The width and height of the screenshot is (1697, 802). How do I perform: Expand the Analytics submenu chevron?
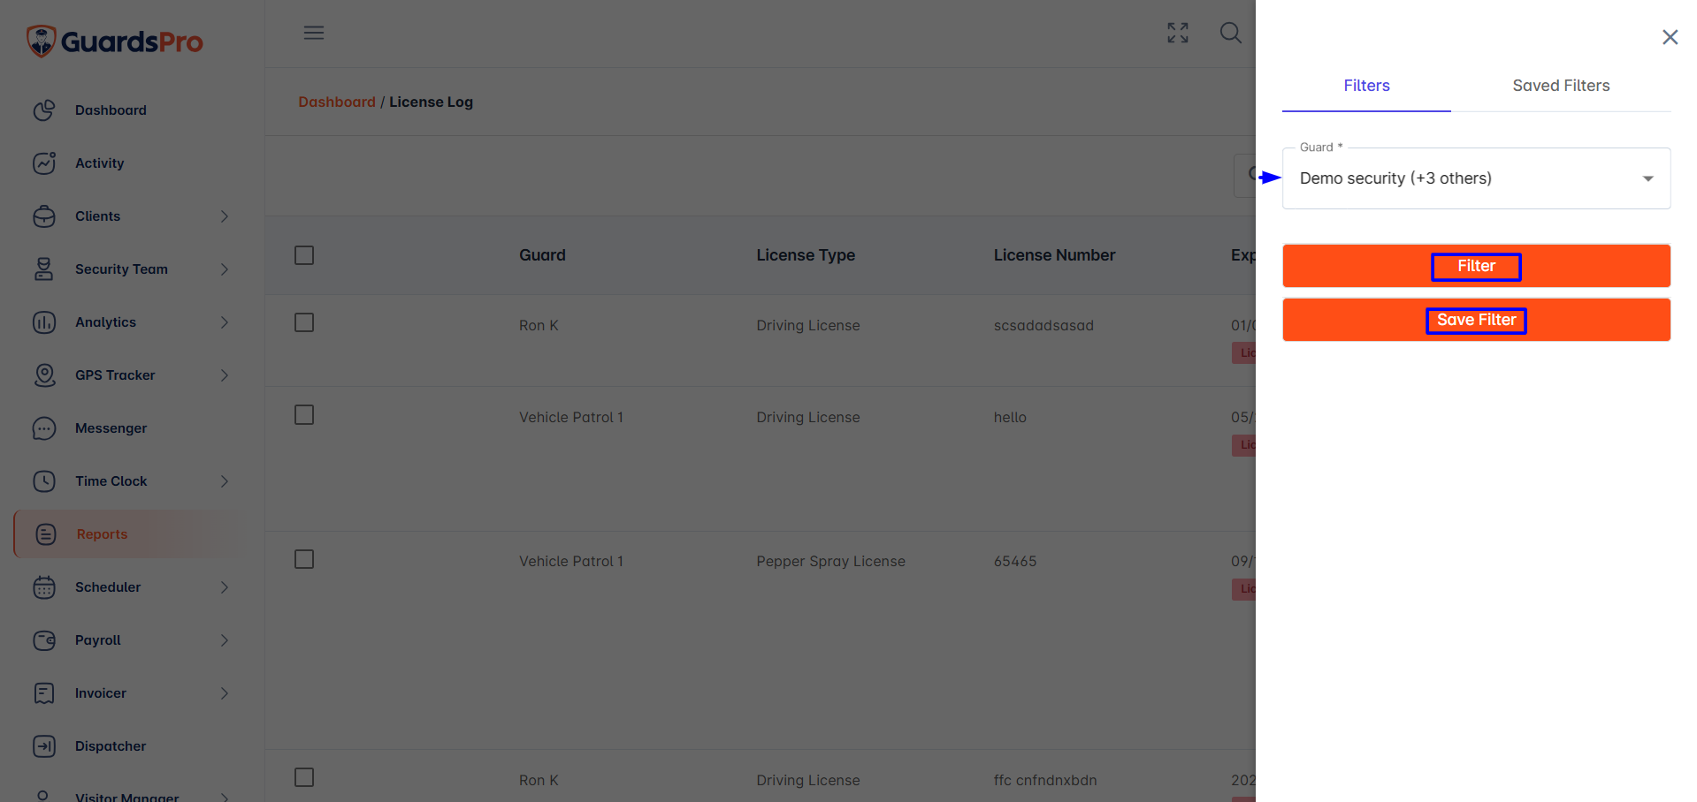(x=225, y=322)
